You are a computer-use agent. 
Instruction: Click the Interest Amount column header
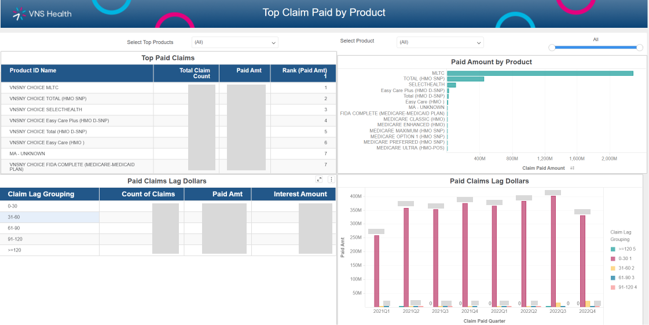[x=294, y=194]
